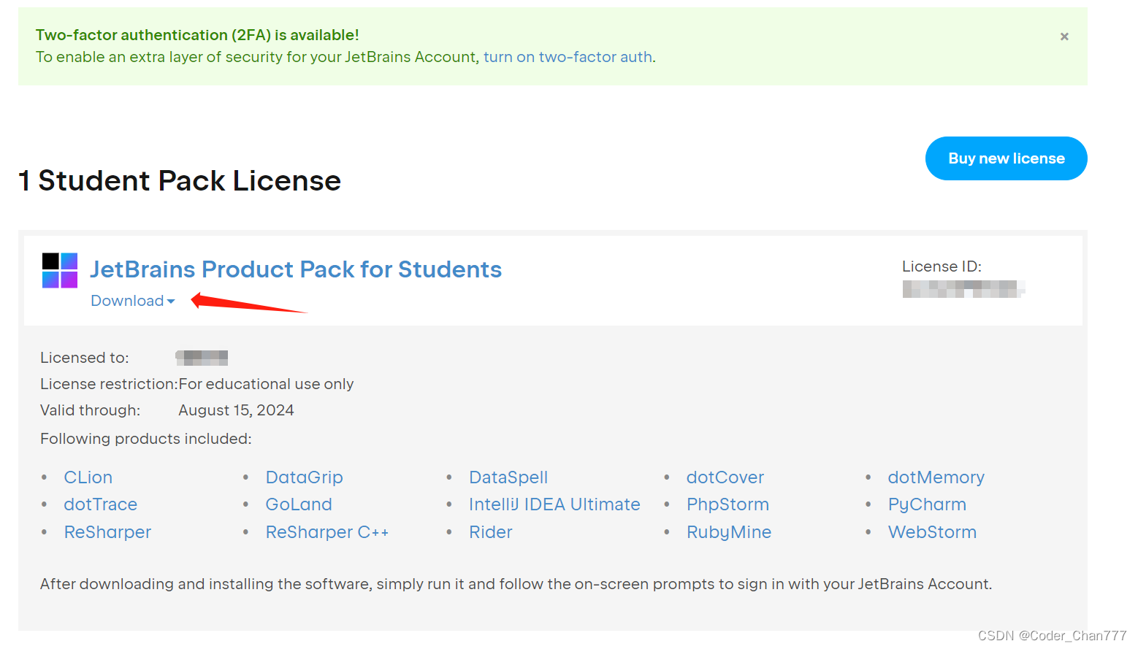The height and width of the screenshot is (649, 1138).
Task: Click the Buy new license button
Action: click(x=1006, y=158)
